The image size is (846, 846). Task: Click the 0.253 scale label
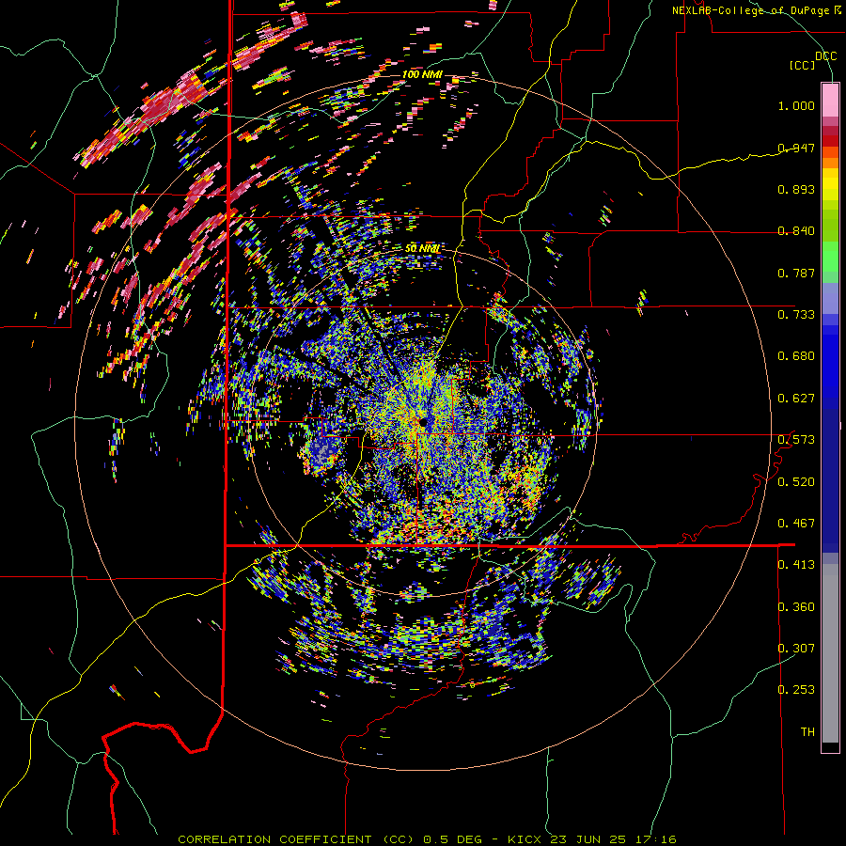point(796,690)
